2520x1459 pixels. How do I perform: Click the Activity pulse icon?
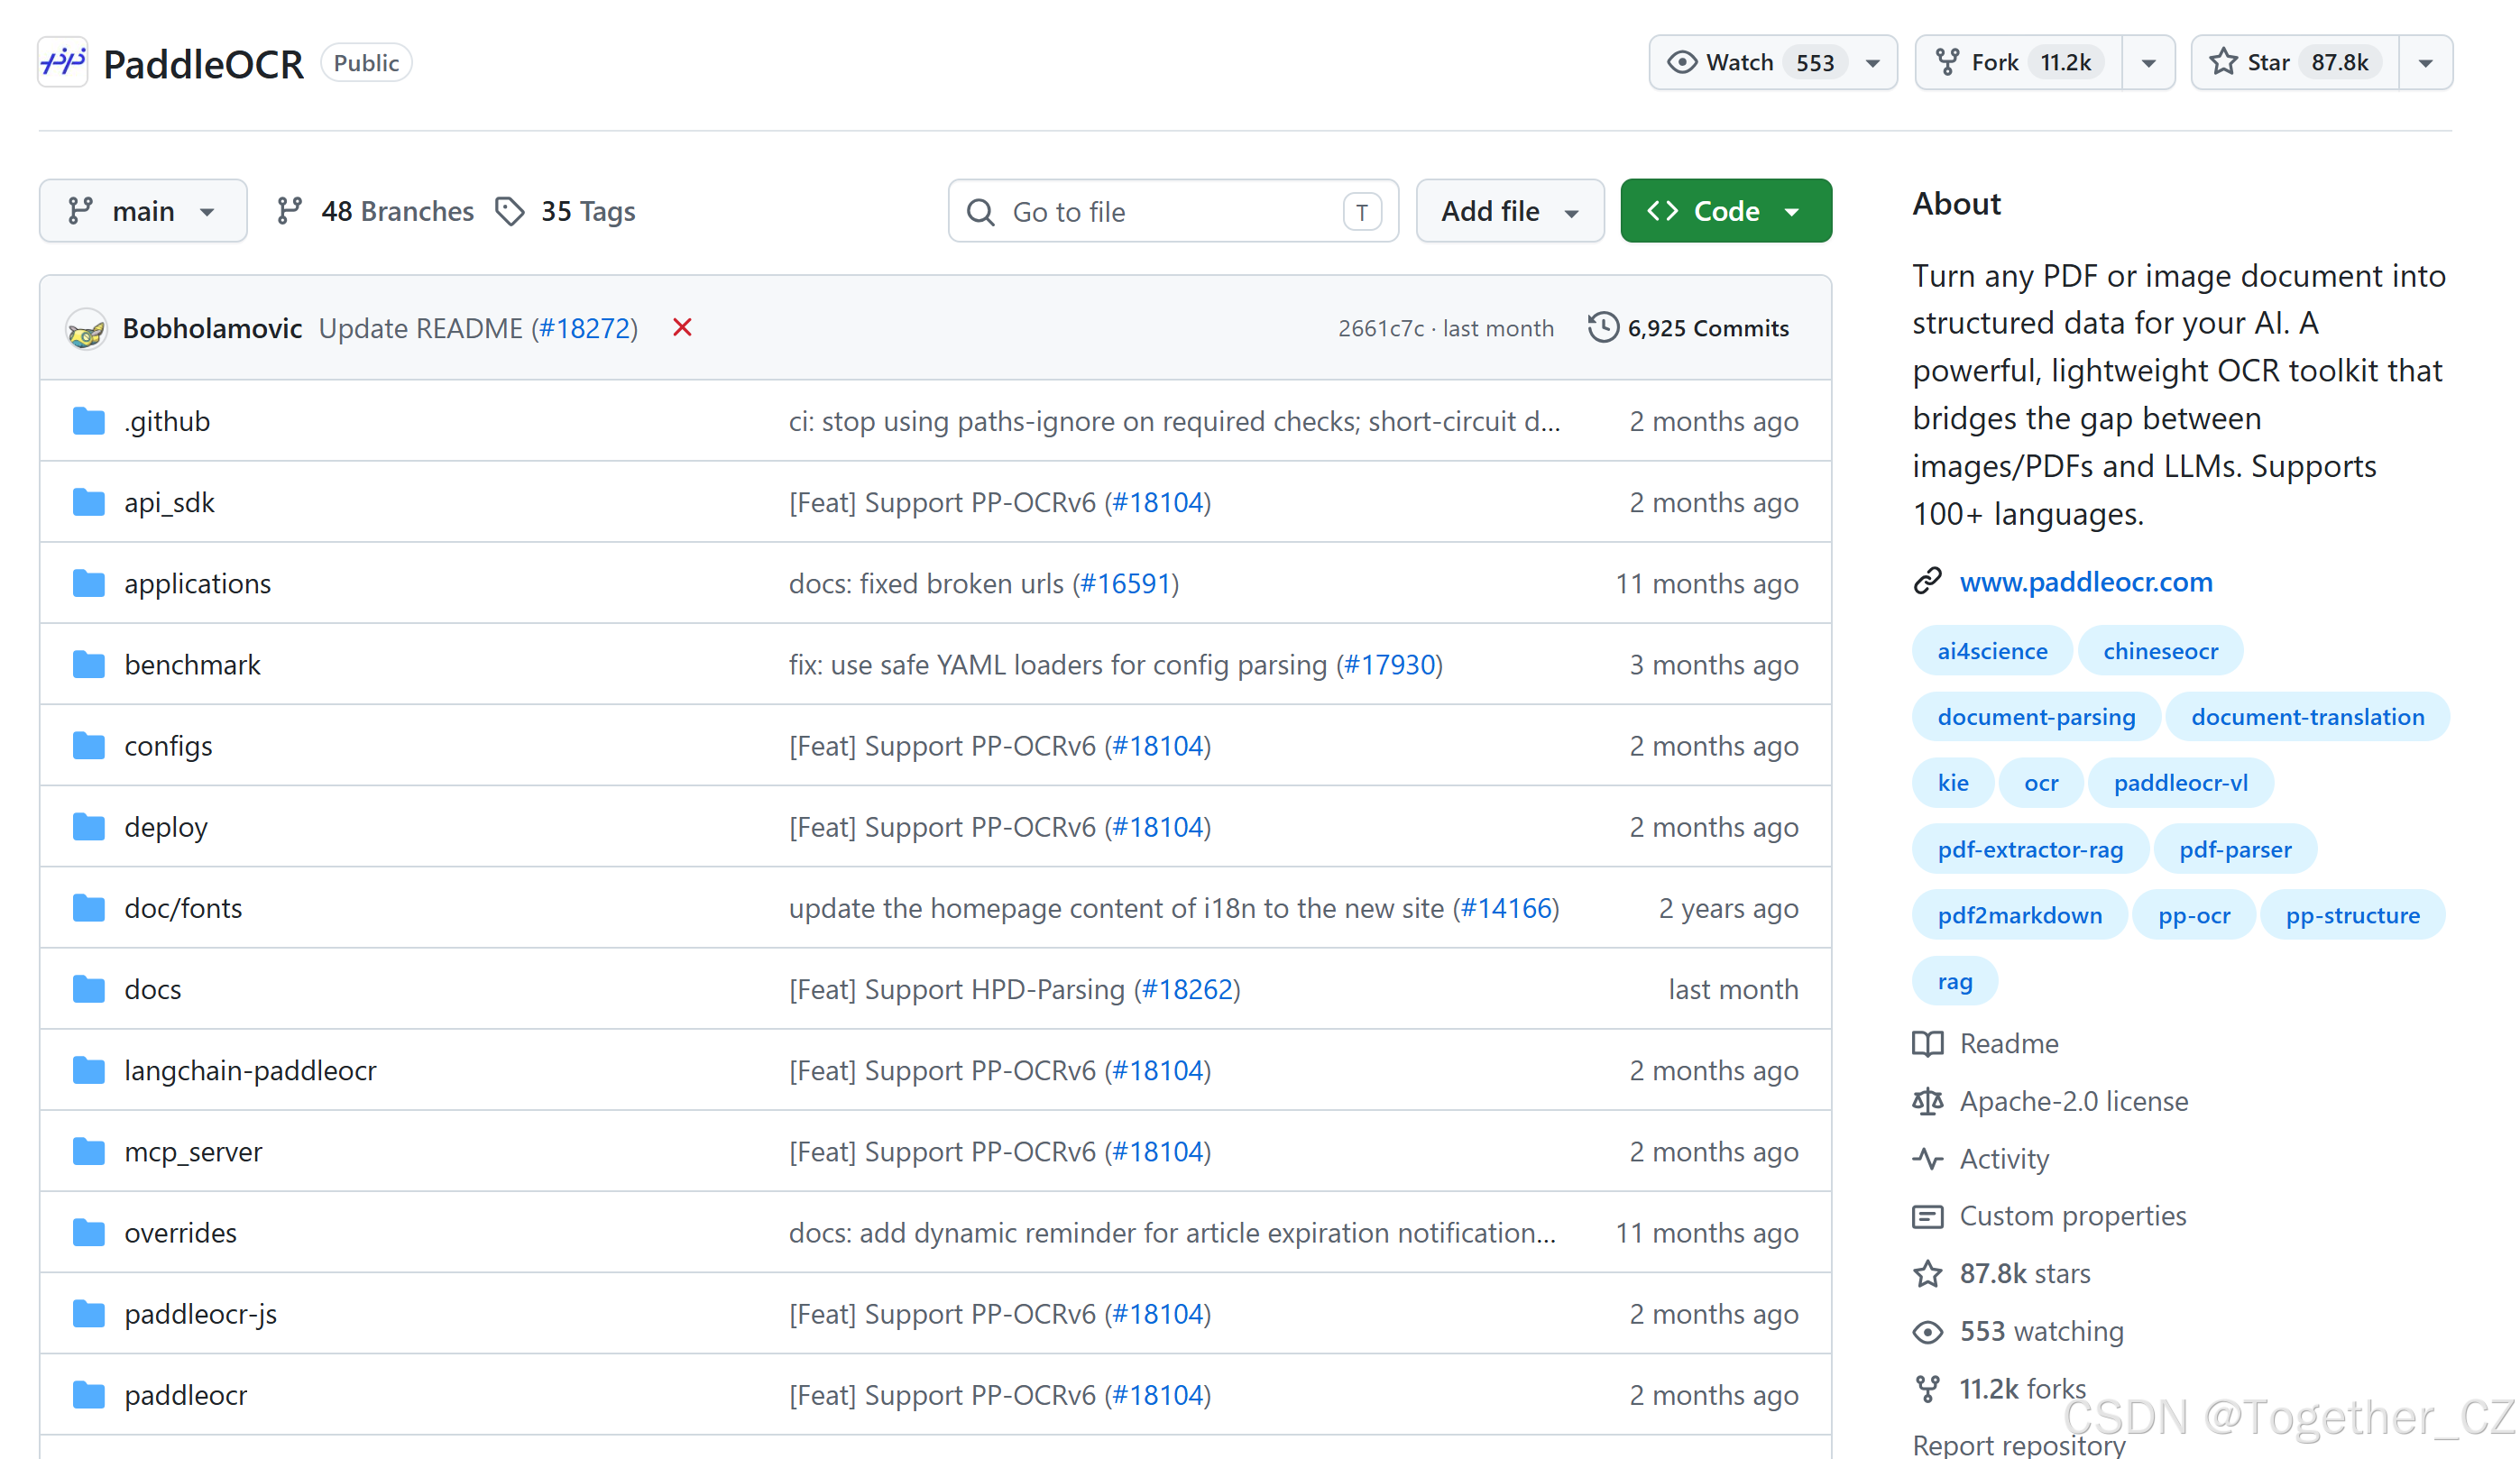click(1927, 1160)
